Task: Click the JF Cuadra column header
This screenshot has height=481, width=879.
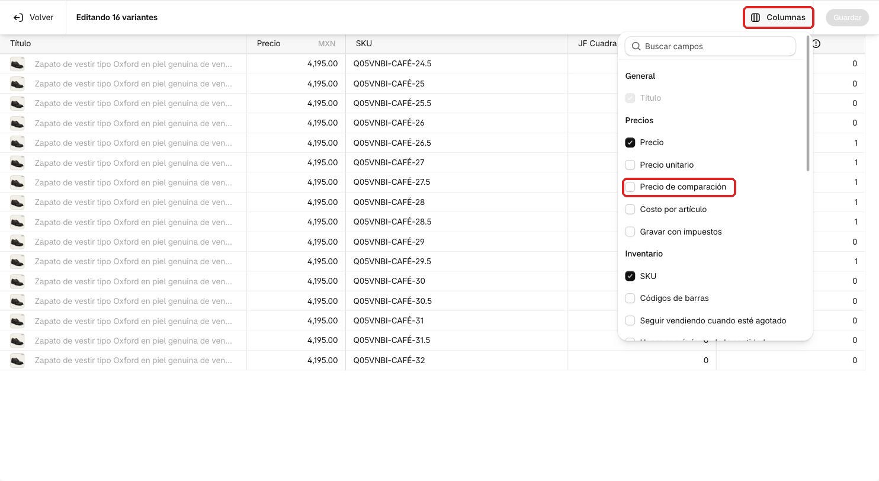Action: click(598, 44)
